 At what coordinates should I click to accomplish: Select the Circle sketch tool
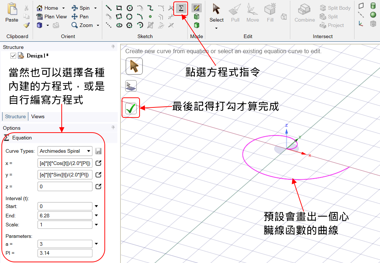click(130, 8)
